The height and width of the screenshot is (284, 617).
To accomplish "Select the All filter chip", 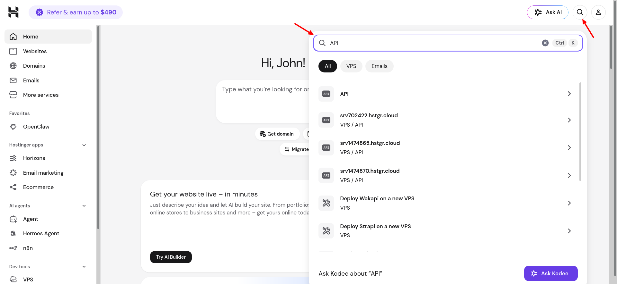I will [328, 66].
